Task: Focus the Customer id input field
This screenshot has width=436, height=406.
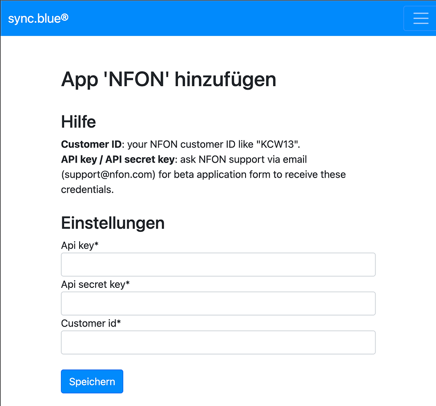Action: 218,342
